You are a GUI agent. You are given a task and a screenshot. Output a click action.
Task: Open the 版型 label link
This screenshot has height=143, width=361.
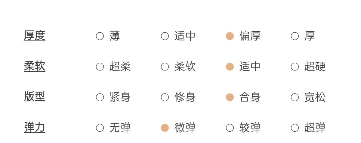tap(35, 97)
